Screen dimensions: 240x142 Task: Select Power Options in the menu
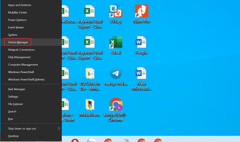tap(17, 20)
